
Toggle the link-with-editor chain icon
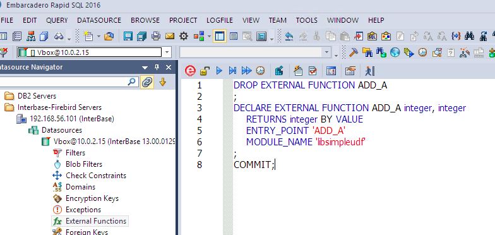pyautogui.click(x=146, y=82)
